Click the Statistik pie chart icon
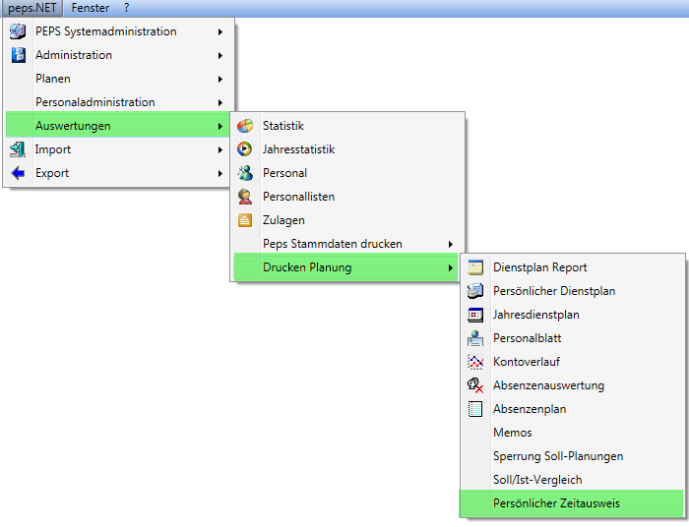The image size is (689, 527). pos(245,126)
